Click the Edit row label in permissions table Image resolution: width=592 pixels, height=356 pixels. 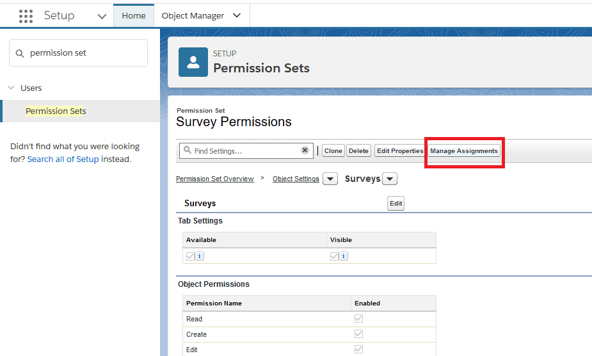pyautogui.click(x=192, y=350)
